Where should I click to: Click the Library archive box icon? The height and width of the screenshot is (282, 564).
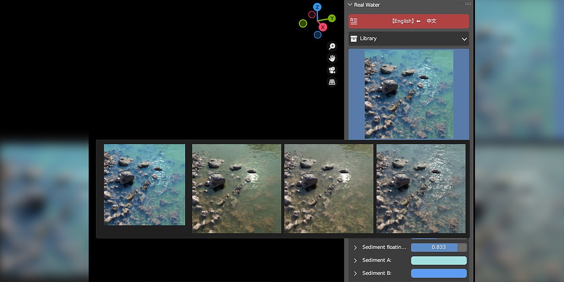354,39
